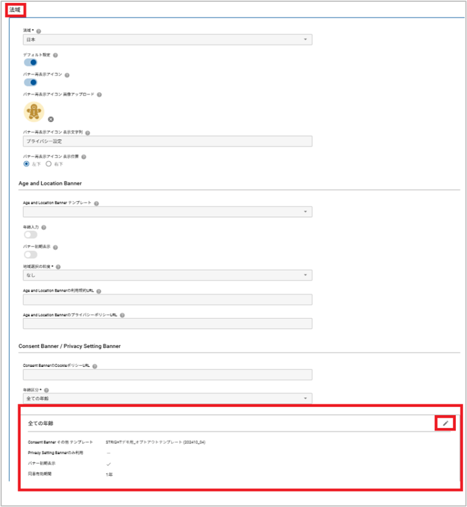Click the 法域 section header

(15, 9)
